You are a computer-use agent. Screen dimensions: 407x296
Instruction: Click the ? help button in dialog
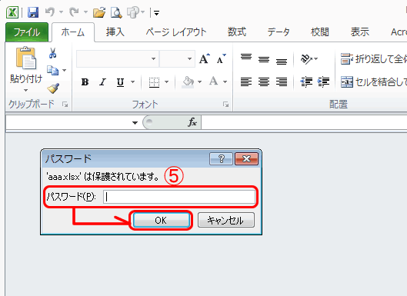tap(221, 158)
